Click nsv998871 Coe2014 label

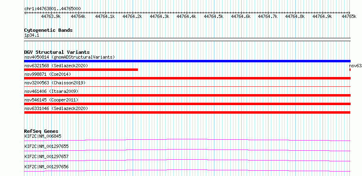(x=48, y=74)
